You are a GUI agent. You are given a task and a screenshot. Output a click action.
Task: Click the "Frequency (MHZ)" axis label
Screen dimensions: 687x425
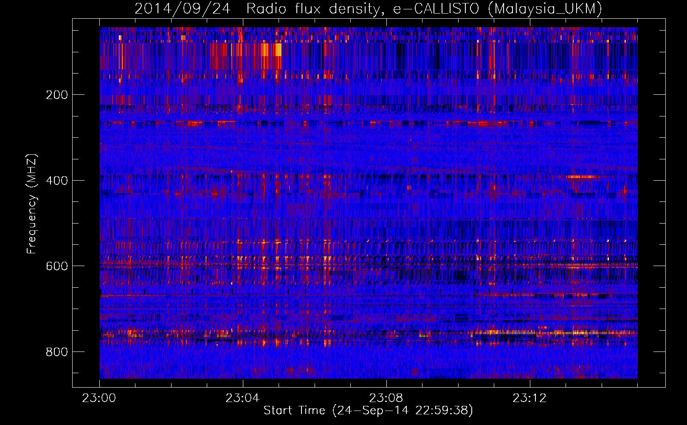[x=32, y=204]
